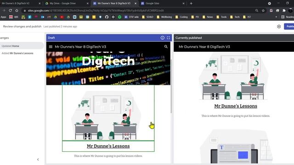Viewport: 294px width, 165px height.
Task: Open the GitHub bookmark icon
Action: pyautogui.click(x=107, y=17)
